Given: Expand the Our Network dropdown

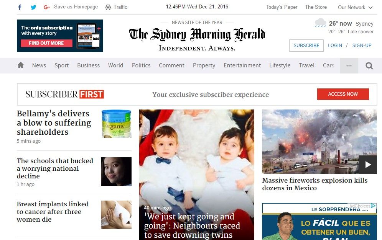Looking at the screenshot, I should click(355, 7).
